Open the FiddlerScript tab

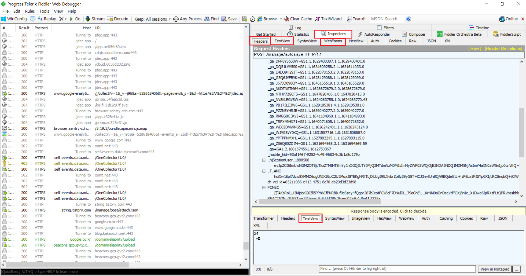(507, 34)
